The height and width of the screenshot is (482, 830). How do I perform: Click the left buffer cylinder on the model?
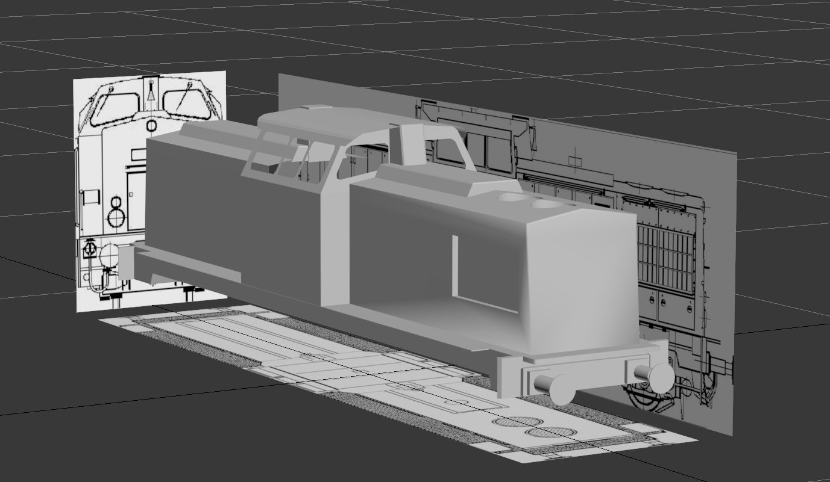coord(552,387)
